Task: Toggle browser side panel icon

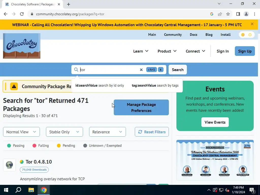Action: tap(238, 14)
